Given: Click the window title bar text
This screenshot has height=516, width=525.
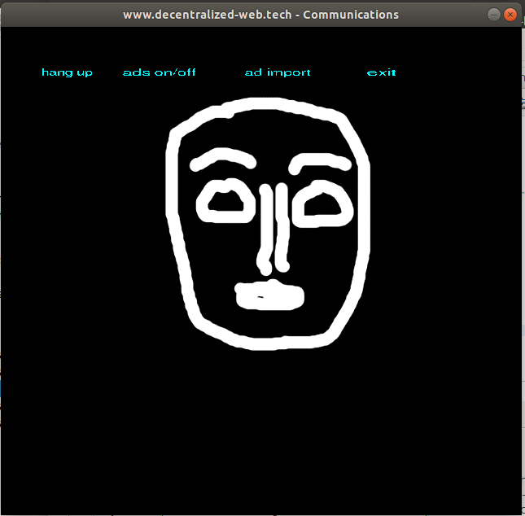Looking at the screenshot, I should click(260, 15).
